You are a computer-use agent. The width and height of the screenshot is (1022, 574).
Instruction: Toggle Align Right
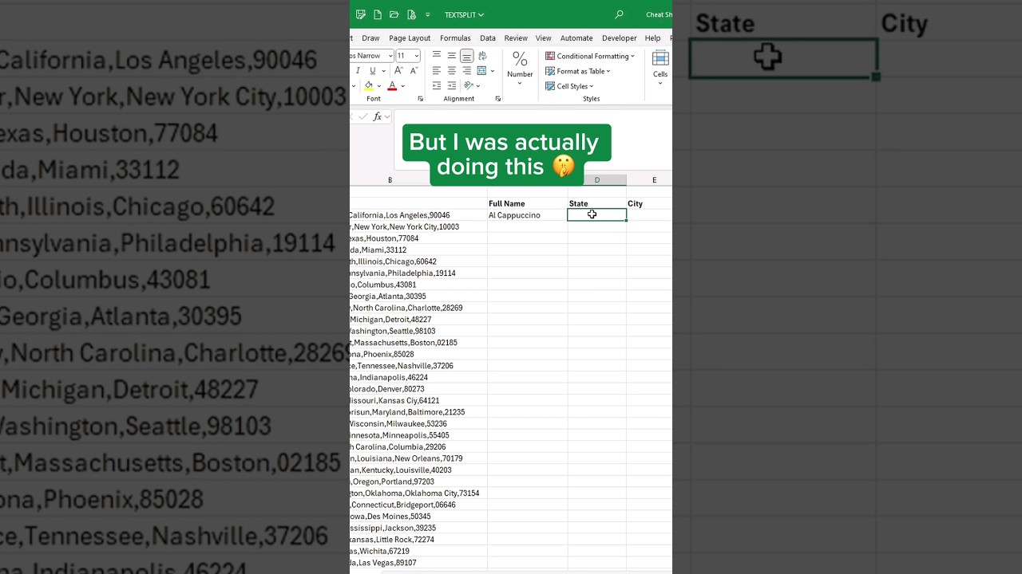(466, 71)
